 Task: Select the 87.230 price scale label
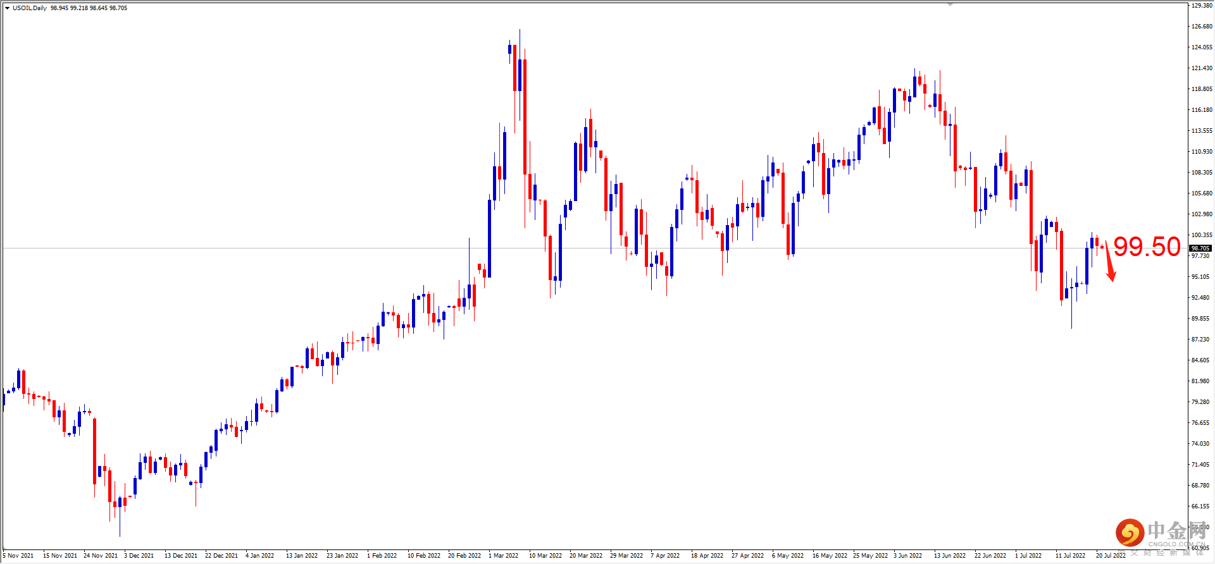[x=1200, y=340]
